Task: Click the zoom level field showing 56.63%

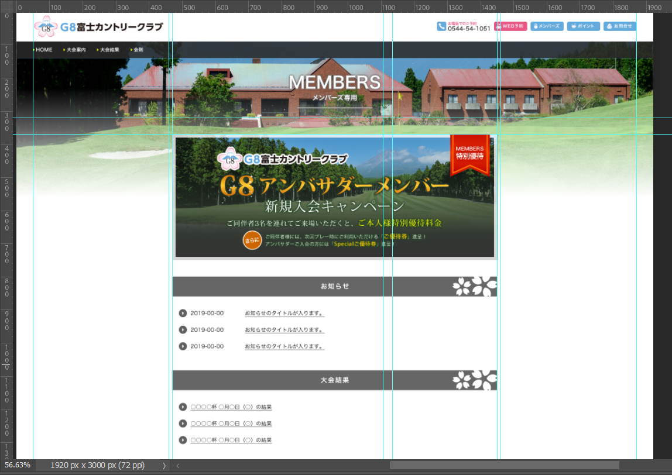Action: click(x=18, y=465)
